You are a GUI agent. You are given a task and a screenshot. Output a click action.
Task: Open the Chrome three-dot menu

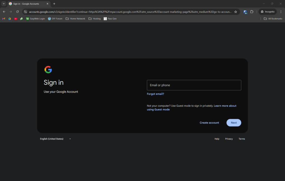(281, 12)
